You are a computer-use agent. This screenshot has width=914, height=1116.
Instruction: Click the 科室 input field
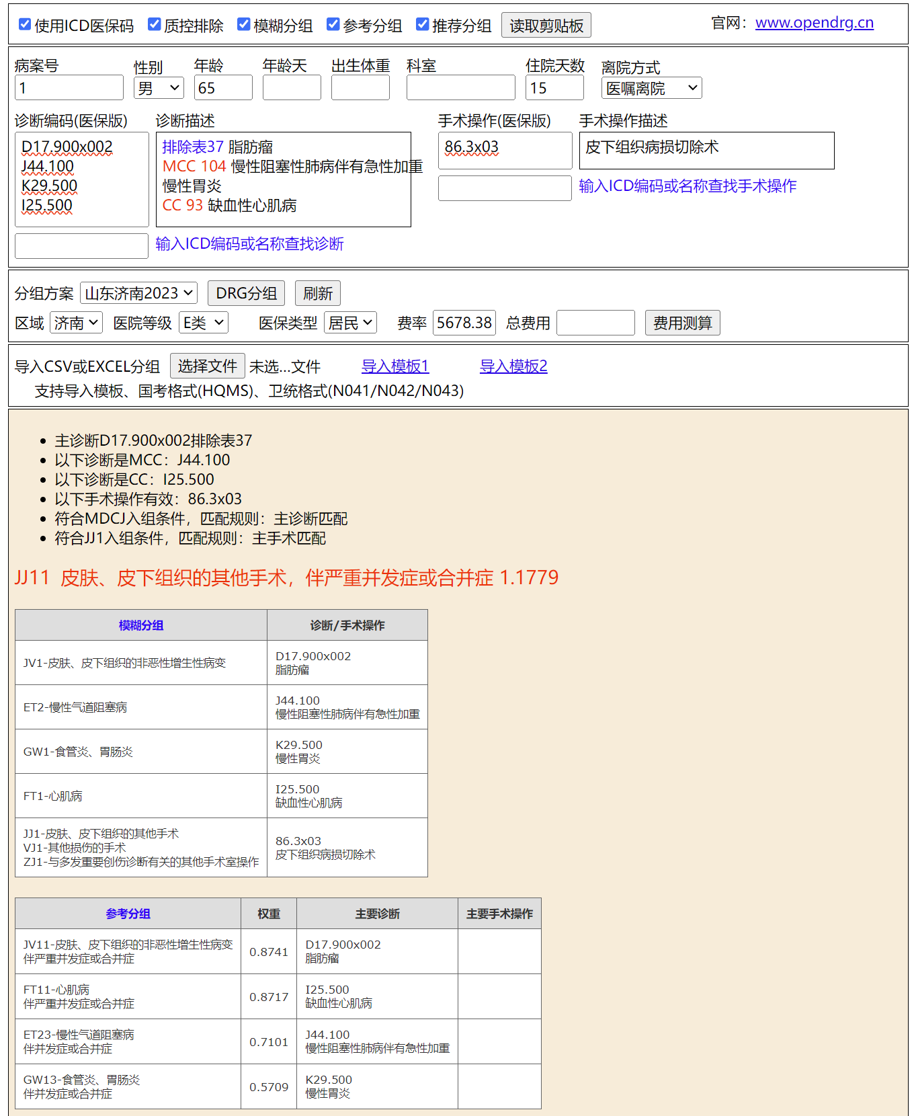click(x=461, y=87)
